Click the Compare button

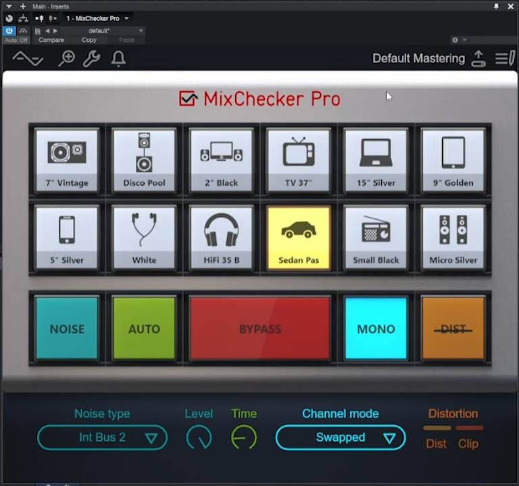point(51,40)
